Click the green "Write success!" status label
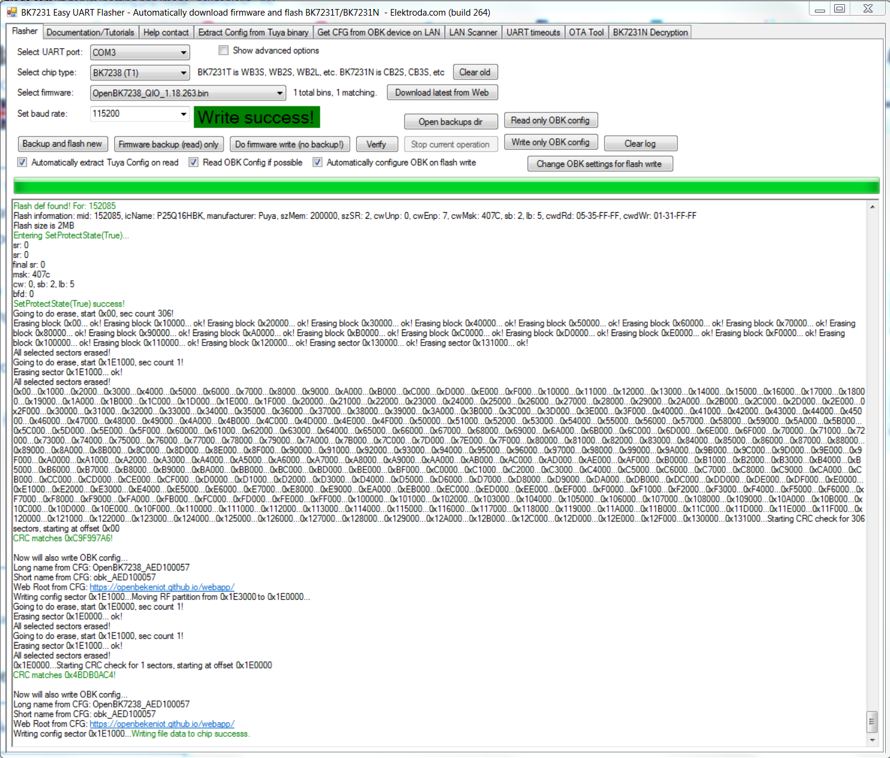 [257, 117]
